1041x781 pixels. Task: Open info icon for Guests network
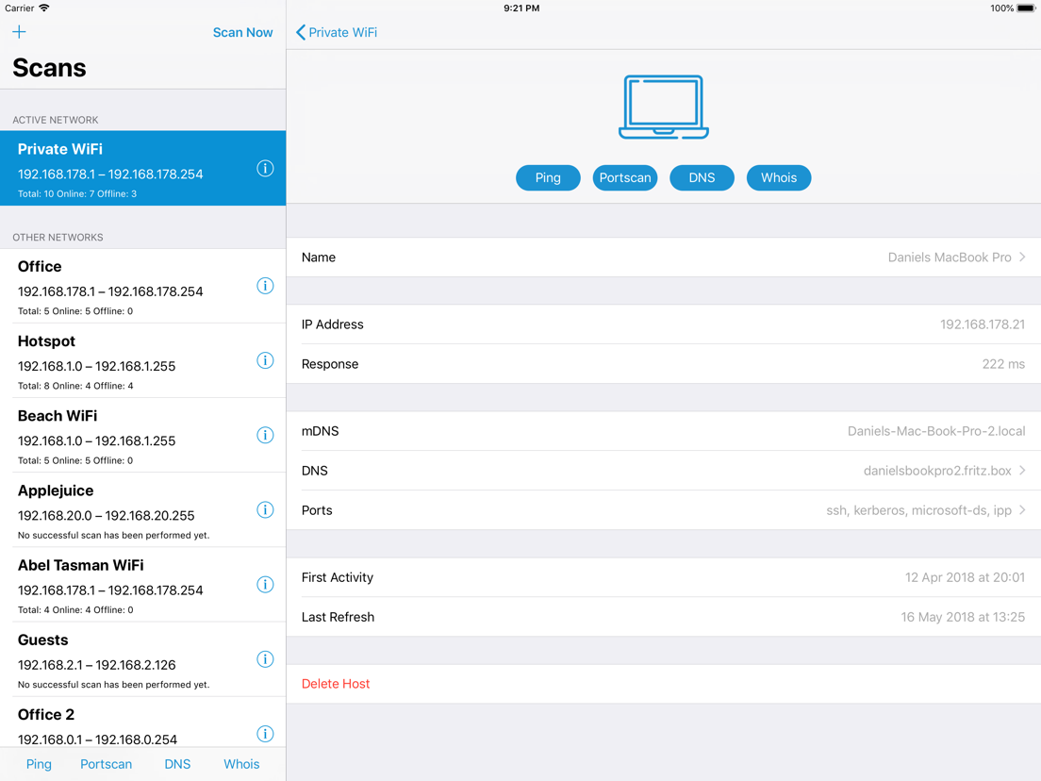click(265, 659)
